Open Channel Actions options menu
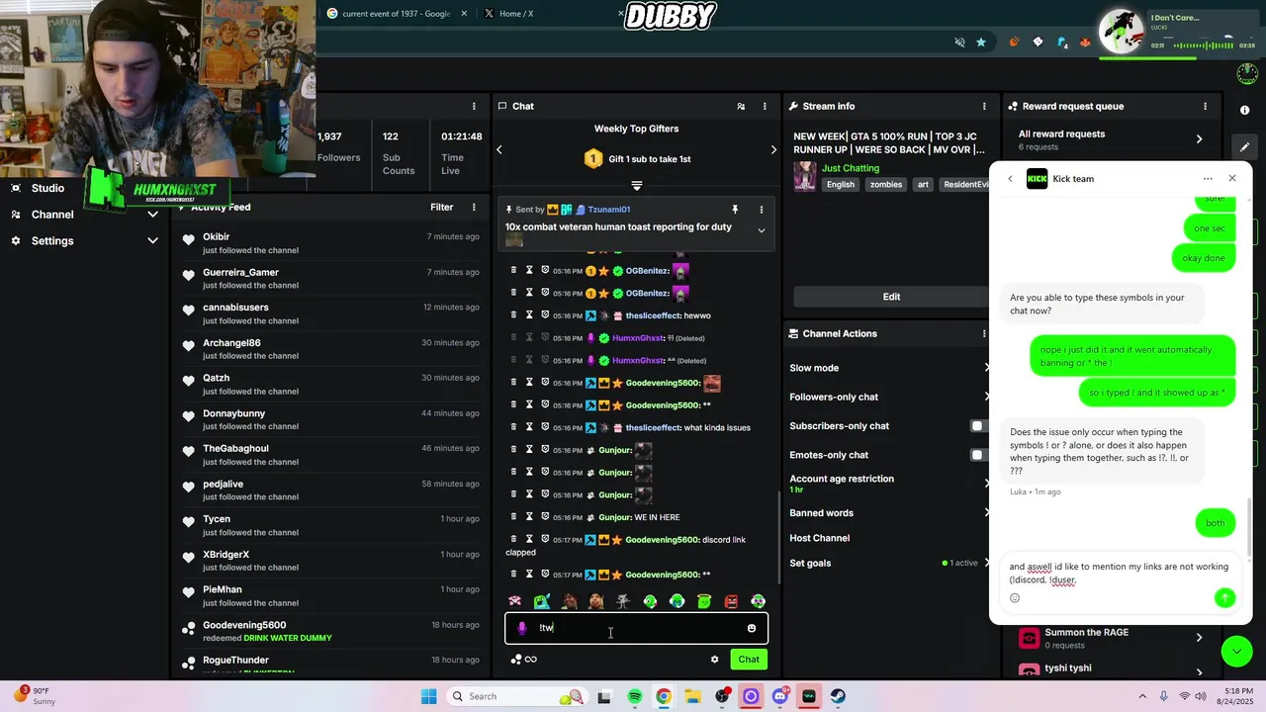This screenshot has width=1266, height=712. point(984,333)
